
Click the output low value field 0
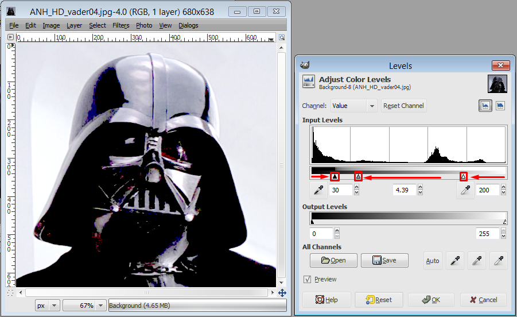click(x=321, y=234)
